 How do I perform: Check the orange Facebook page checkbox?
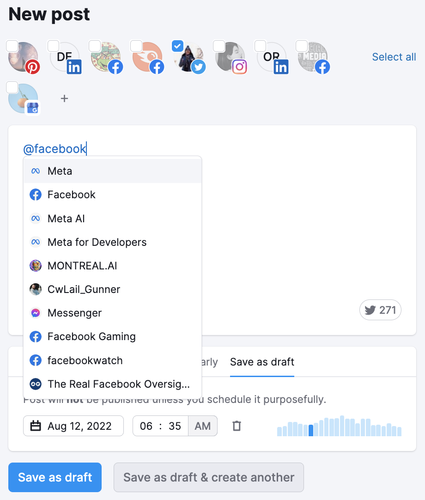[x=136, y=46]
